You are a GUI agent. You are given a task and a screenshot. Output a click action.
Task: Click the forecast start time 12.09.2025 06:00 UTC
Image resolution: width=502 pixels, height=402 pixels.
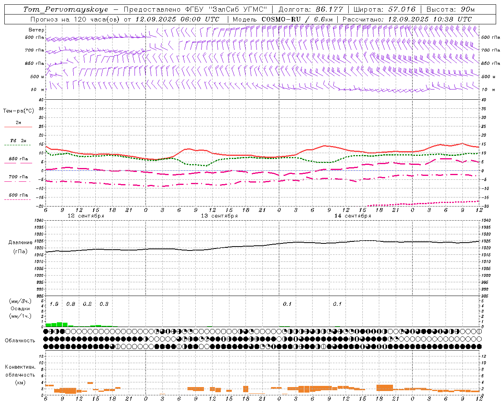(178, 19)
